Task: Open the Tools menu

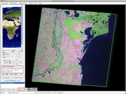Action: click(x=31, y=3)
